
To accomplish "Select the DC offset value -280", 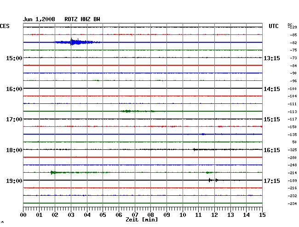I will 292,158.
